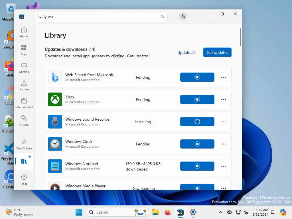Select the Windows Clock title text
This screenshot has height=219, width=292.
79,141
